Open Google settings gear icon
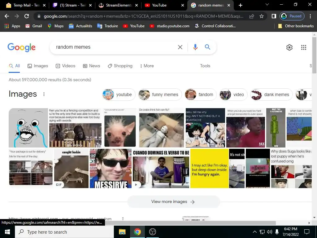317x238 pixels. (289, 47)
